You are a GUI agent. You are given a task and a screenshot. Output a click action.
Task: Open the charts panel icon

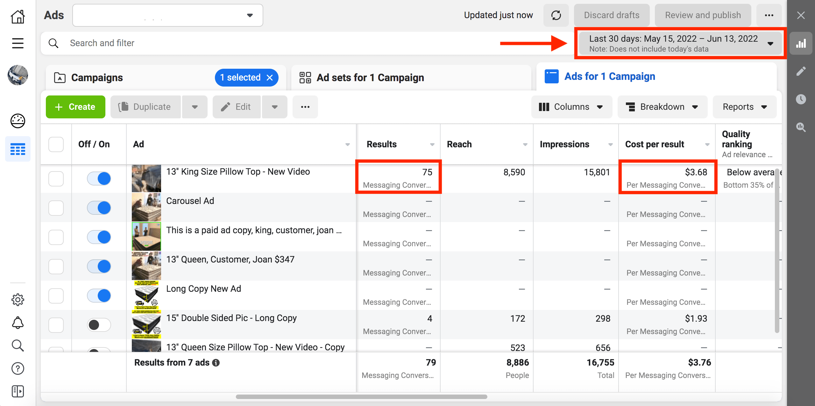coord(801,44)
